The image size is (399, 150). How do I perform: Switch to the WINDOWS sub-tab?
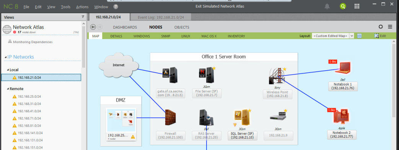142,36
